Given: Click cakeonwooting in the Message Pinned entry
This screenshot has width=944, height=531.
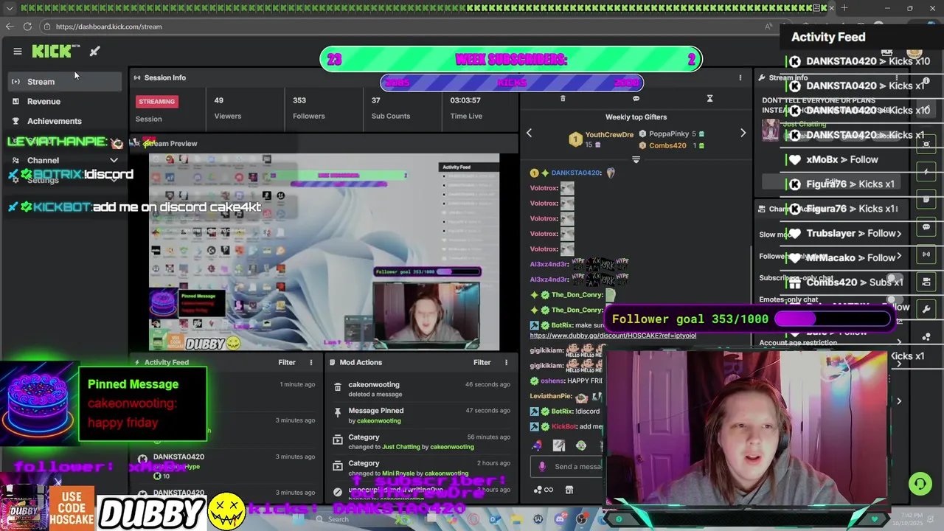Looking at the screenshot, I should [x=378, y=421].
